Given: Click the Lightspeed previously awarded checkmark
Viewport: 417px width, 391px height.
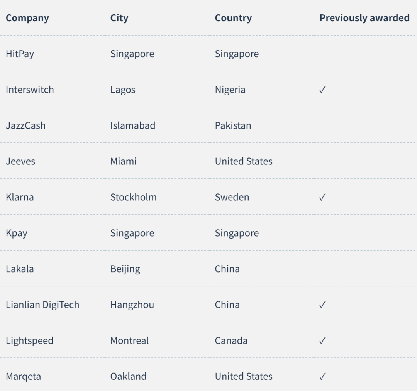Looking at the screenshot, I should tap(322, 340).
